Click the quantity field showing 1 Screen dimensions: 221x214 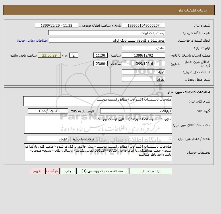click(x=150, y=139)
